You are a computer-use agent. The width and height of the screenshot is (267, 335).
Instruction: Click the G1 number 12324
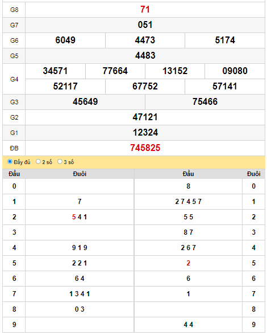(x=145, y=132)
